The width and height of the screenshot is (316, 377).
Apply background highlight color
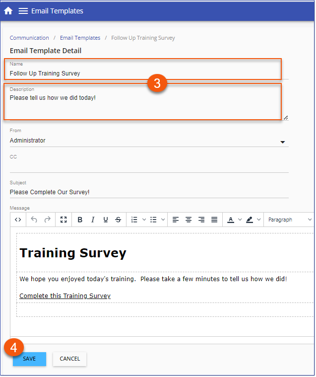point(250,220)
